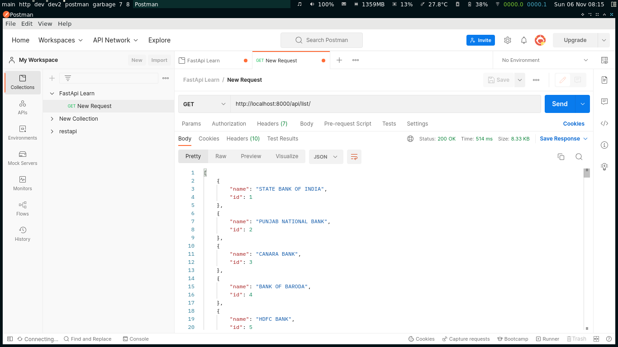Open the Collections sidebar panel

click(23, 82)
